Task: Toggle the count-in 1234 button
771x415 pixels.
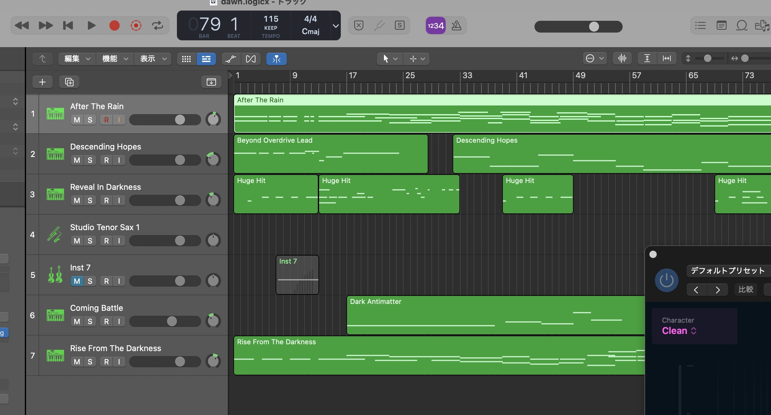Action: point(435,25)
